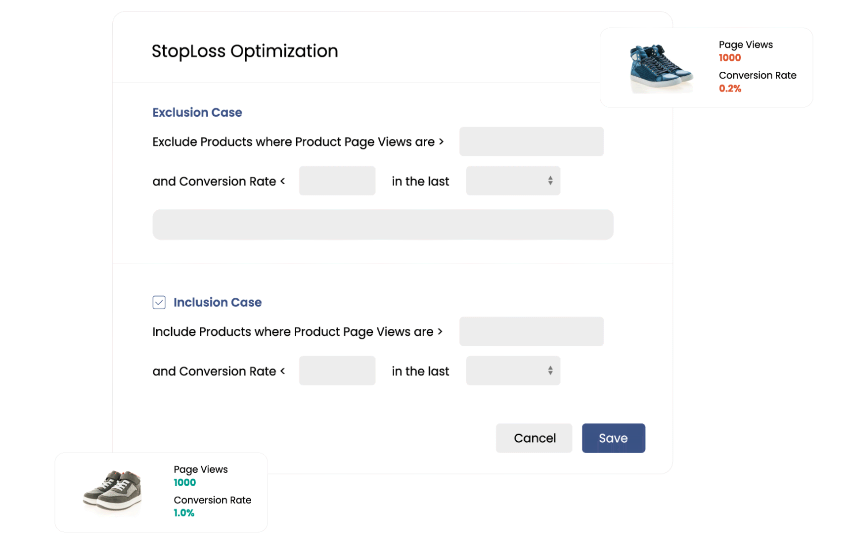The height and width of the screenshot is (557, 851).
Task: Focus the Exclude Products page views field
Action: [531, 141]
